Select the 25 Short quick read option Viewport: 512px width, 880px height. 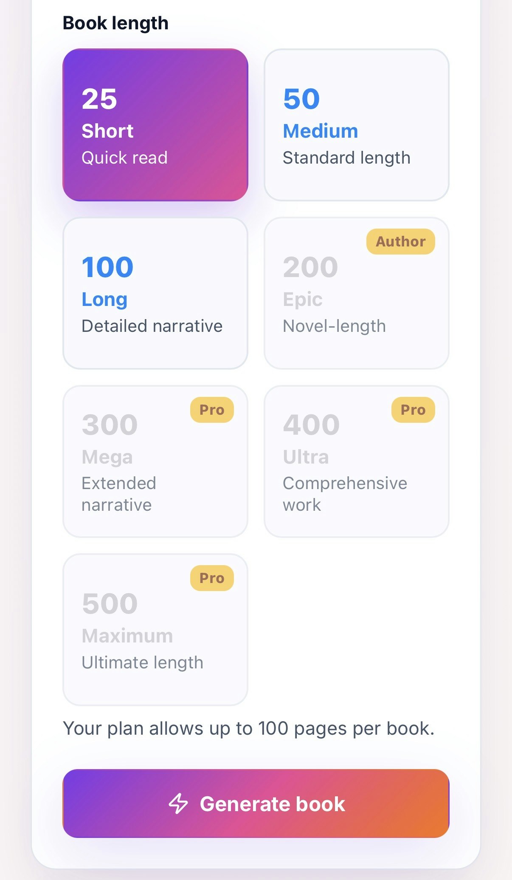[155, 124]
